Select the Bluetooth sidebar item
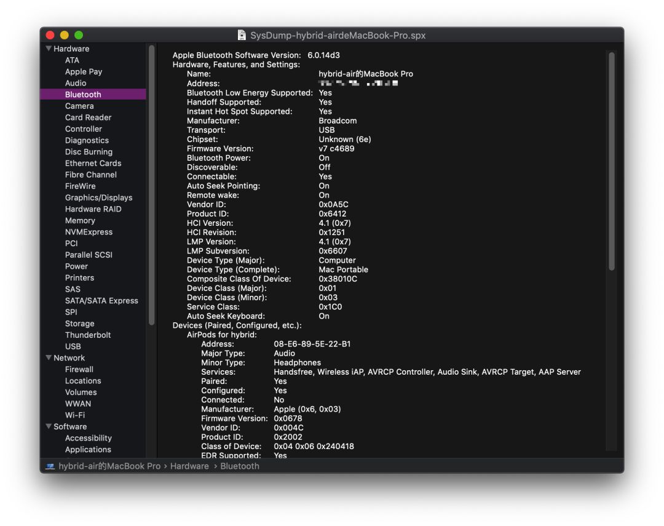The height and width of the screenshot is (526, 664). (93, 95)
